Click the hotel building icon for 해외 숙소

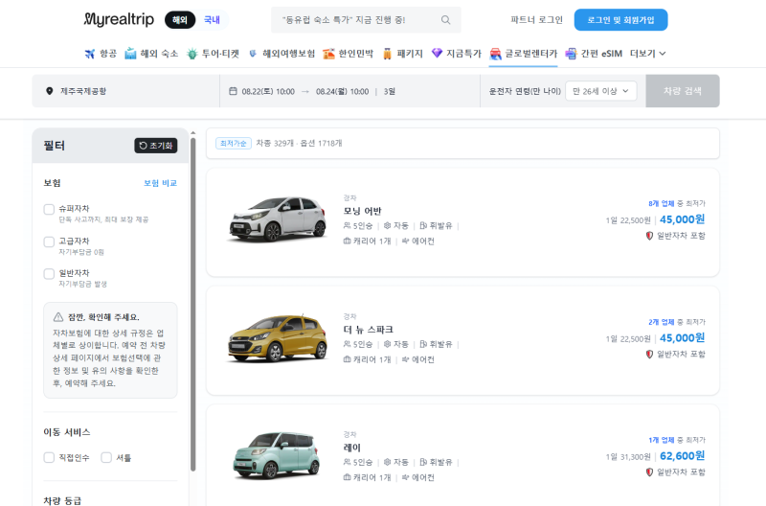[x=130, y=54]
